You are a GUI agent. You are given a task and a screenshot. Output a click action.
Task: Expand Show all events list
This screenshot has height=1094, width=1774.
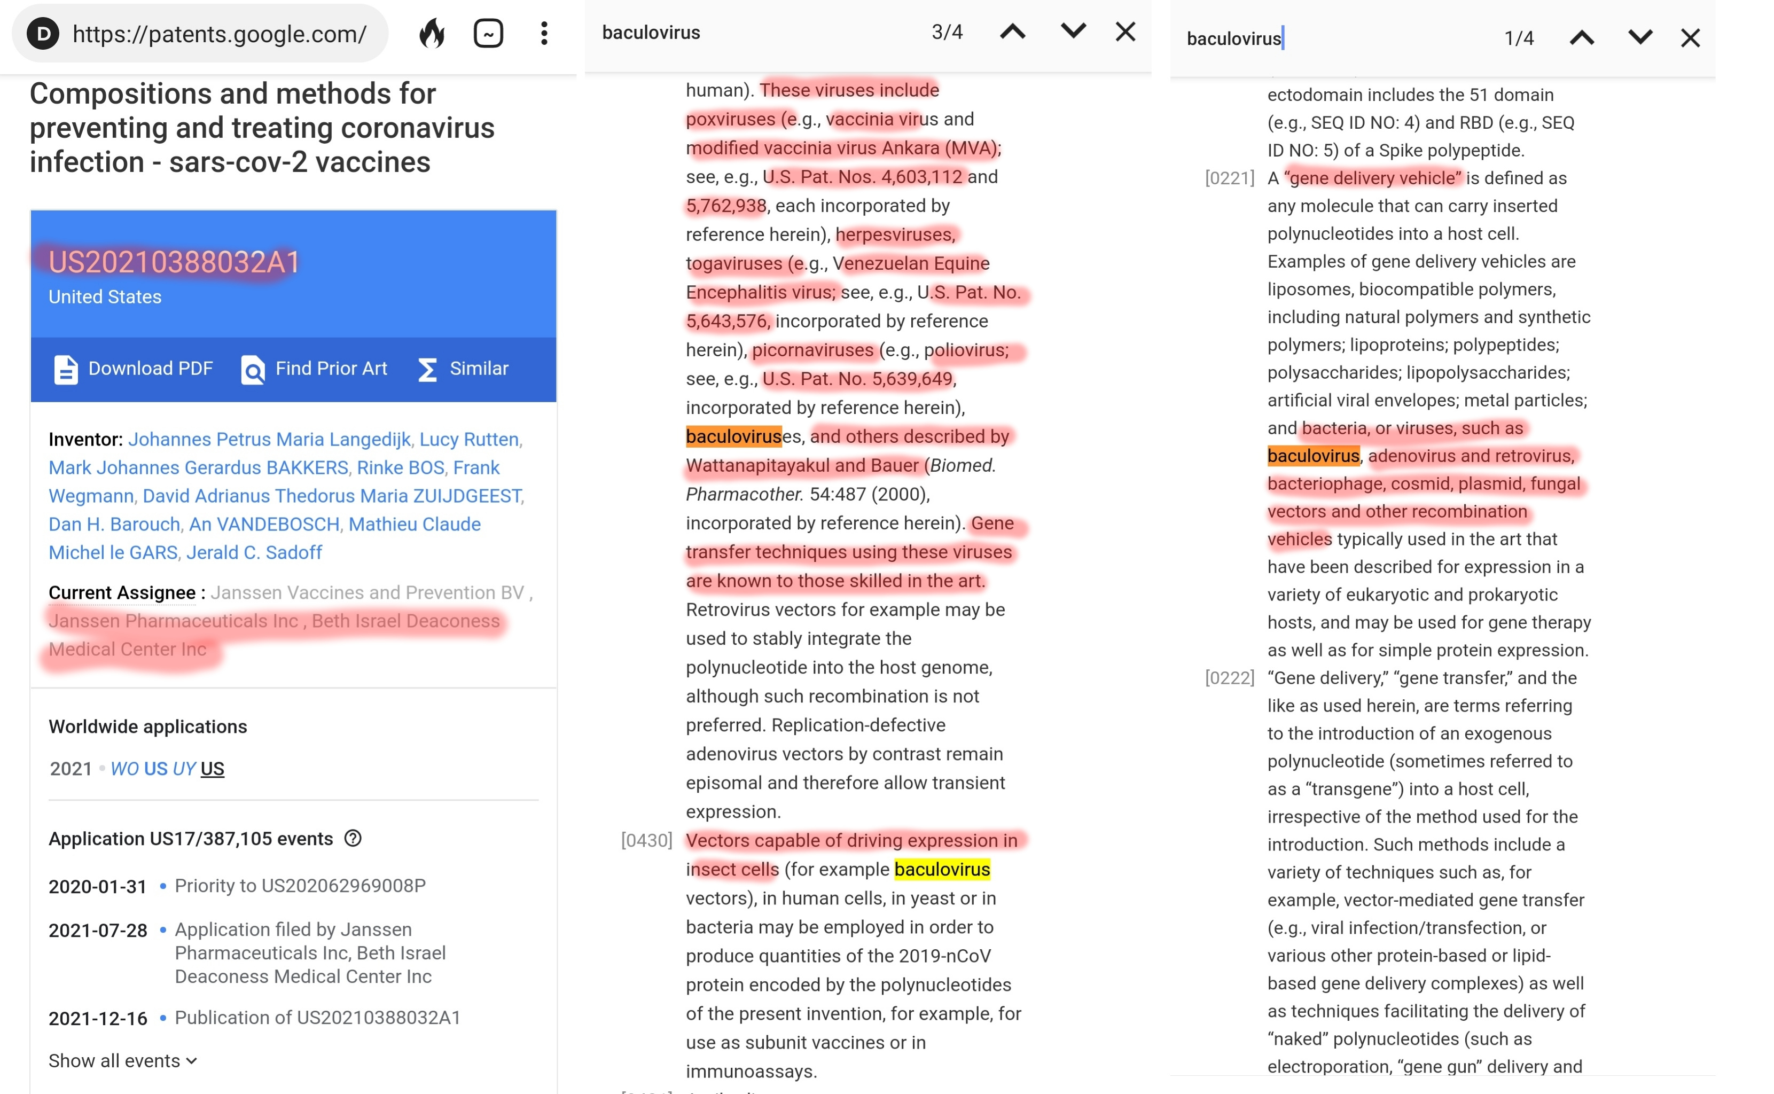pos(122,1061)
